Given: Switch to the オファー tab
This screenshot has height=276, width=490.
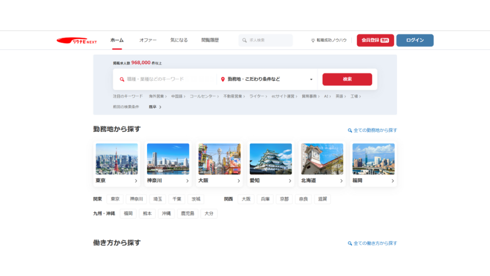Looking at the screenshot, I should click(x=147, y=40).
